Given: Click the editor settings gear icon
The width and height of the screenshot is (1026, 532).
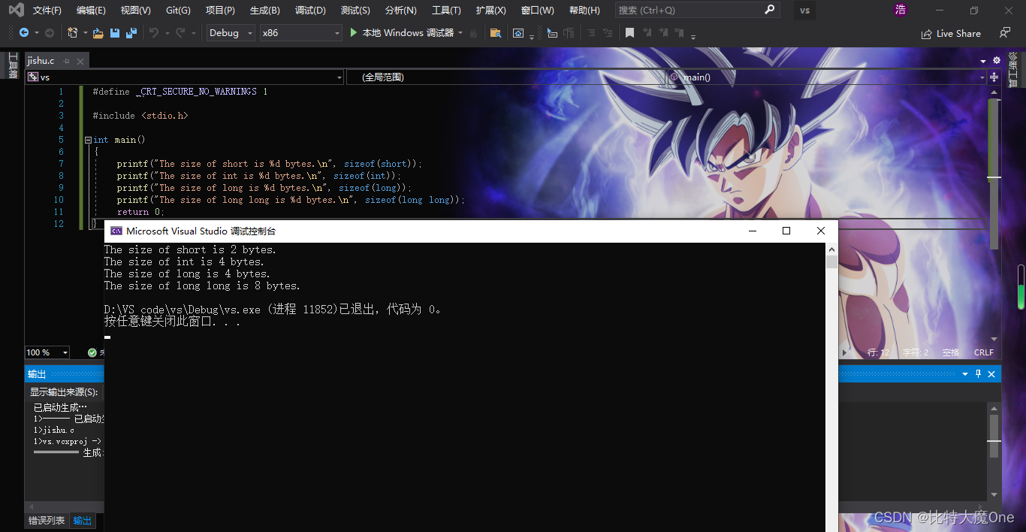Looking at the screenshot, I should 997,60.
